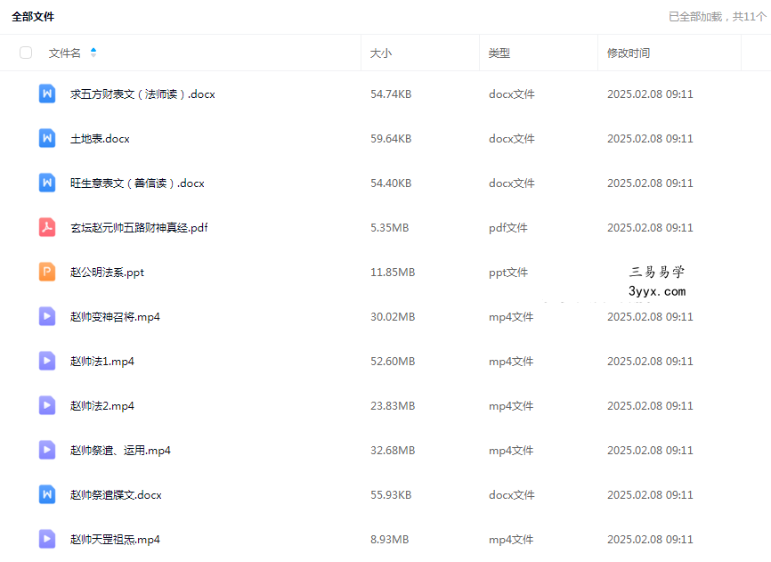
Task: Click video icon for 赵帅祭遣、运用.mp4
Action: tap(47, 450)
